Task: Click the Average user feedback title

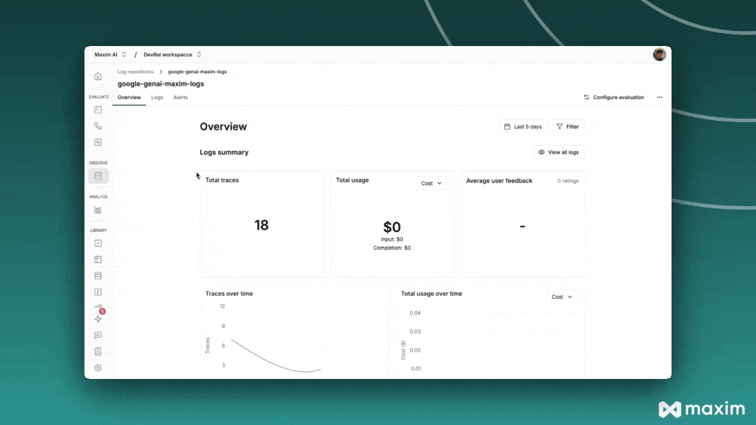Action: (499, 181)
